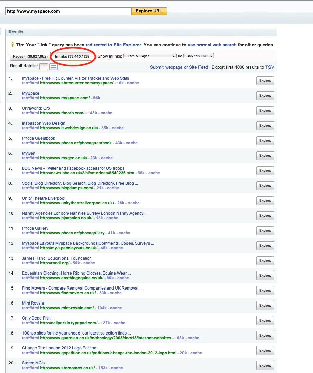The image size is (313, 373).
Task: Explore the Mint Royale result
Action: pos(265,306)
